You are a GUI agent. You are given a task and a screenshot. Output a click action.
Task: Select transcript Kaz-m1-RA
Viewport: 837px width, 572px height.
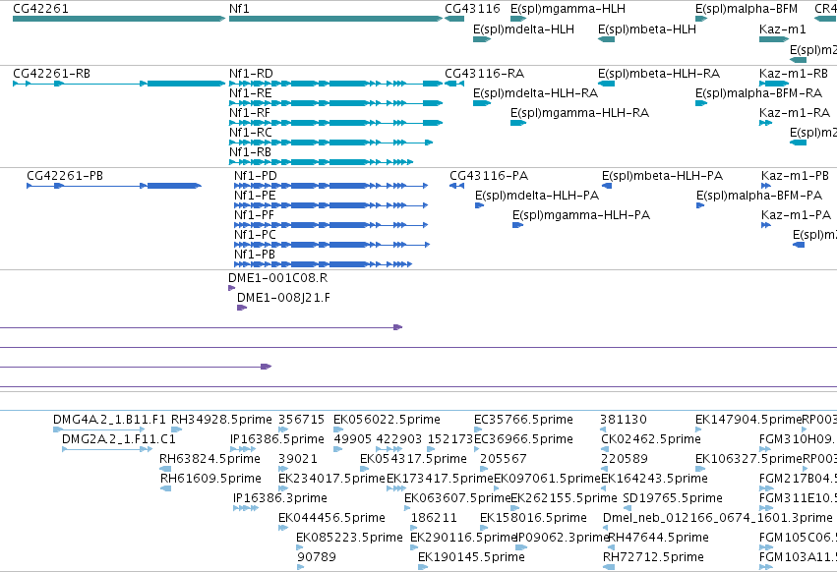point(765,123)
